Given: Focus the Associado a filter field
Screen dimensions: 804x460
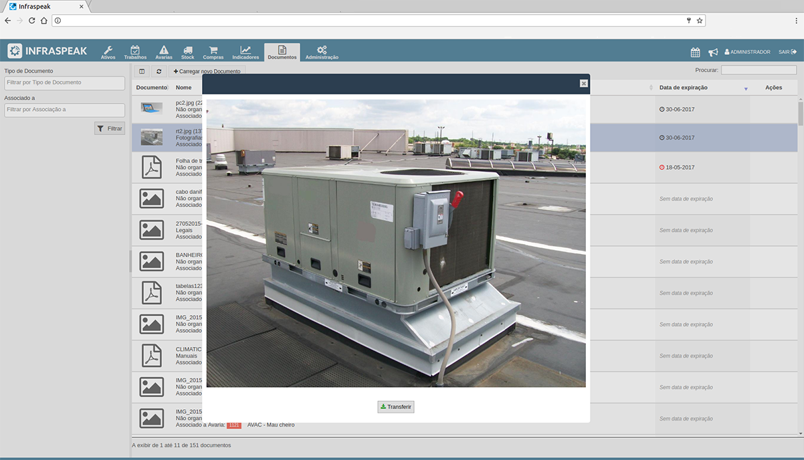Looking at the screenshot, I should [x=64, y=110].
